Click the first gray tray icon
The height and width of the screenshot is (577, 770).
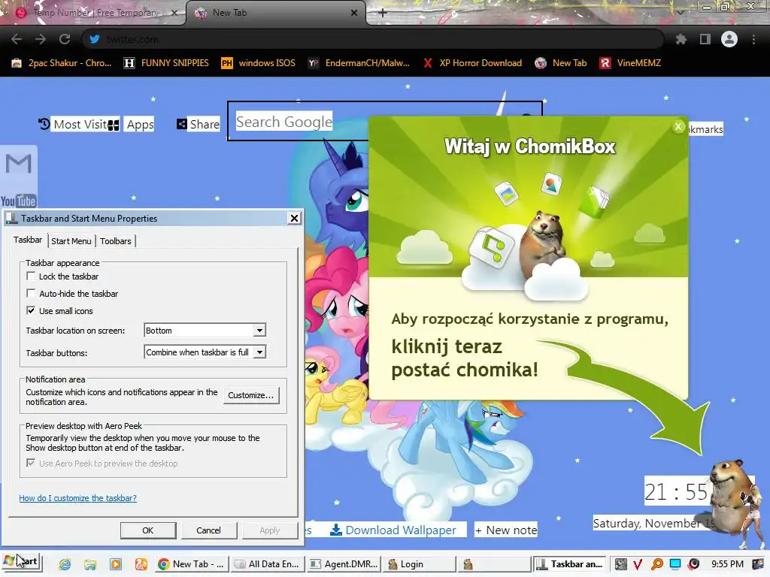[x=620, y=564]
